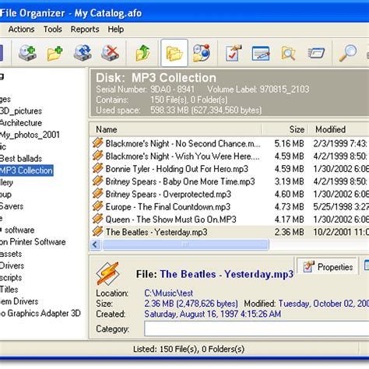Image resolution: width=369 pixels, height=369 pixels.
Task: Click the icon beside Queen - The Show Must Go On
Action: click(98, 219)
